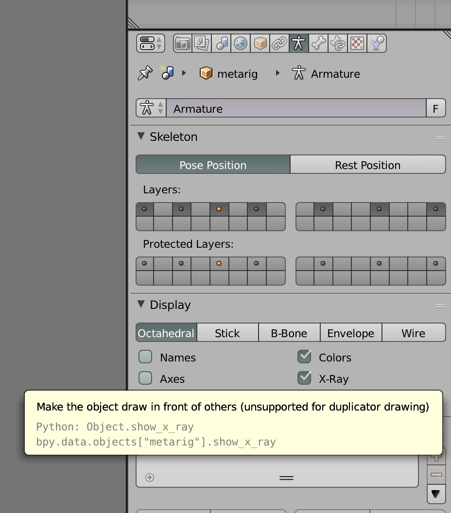Toggle the orange-dot layer under Protected Layers
Image resolution: width=451 pixels, height=513 pixels.
[x=219, y=264]
